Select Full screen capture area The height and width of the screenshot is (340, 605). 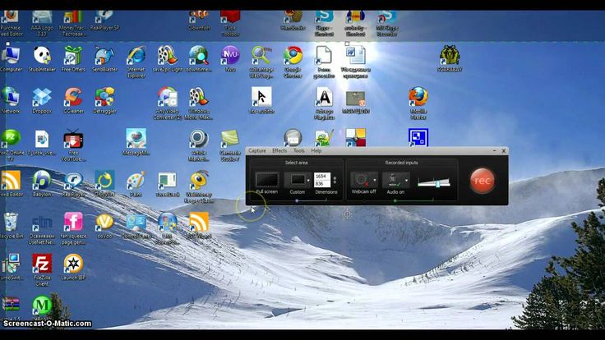click(x=266, y=181)
